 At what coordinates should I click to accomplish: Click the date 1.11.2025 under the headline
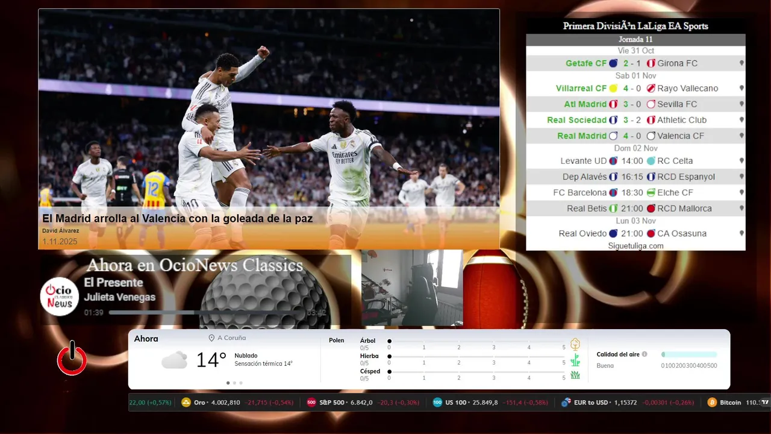click(x=60, y=241)
